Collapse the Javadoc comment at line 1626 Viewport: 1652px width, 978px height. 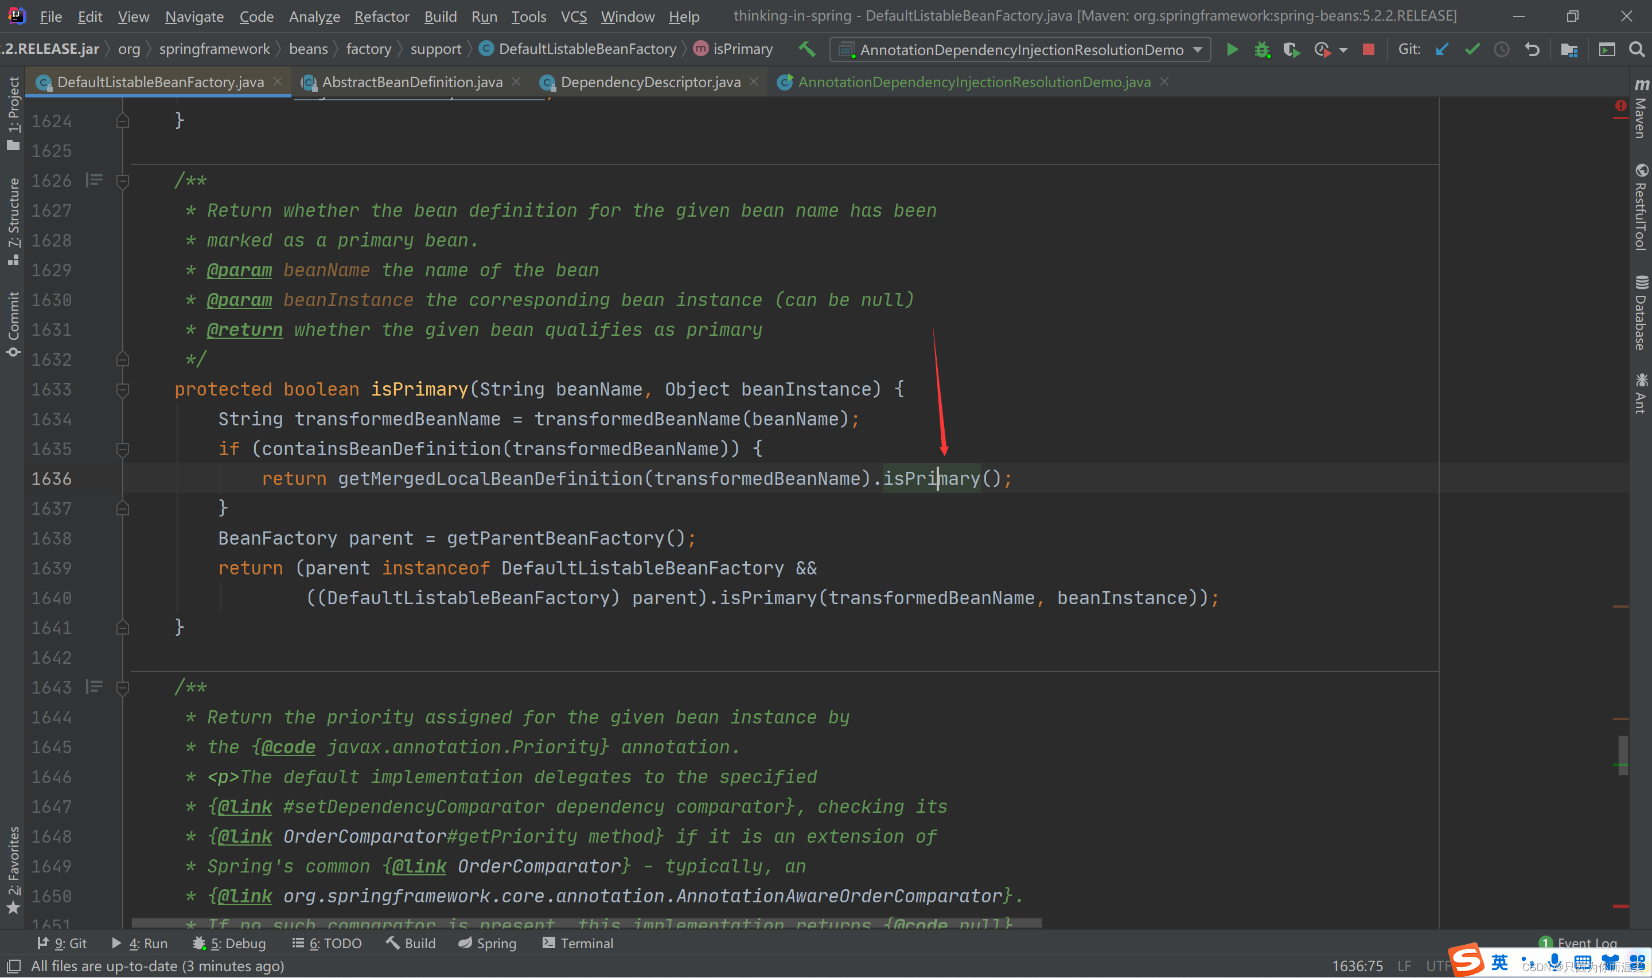[123, 181]
